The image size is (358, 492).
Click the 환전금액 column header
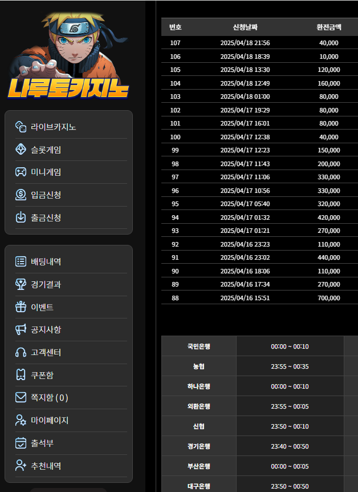pos(329,27)
